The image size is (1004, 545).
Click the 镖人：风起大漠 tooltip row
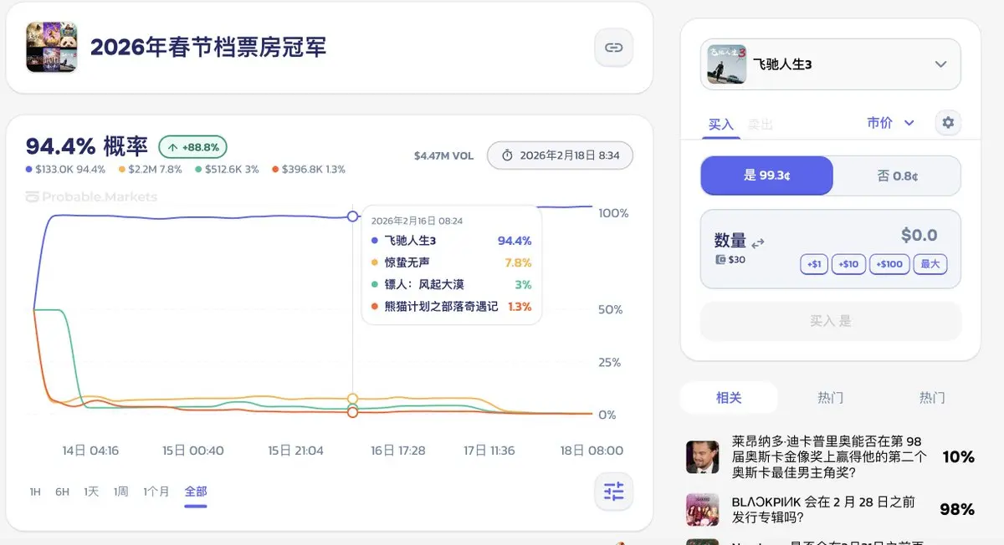click(x=451, y=284)
